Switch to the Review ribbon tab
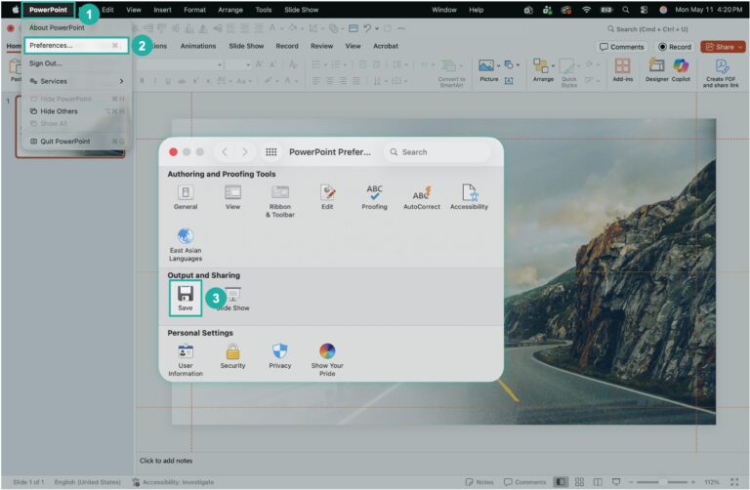Screen dimensions: 750x490 click(321, 46)
